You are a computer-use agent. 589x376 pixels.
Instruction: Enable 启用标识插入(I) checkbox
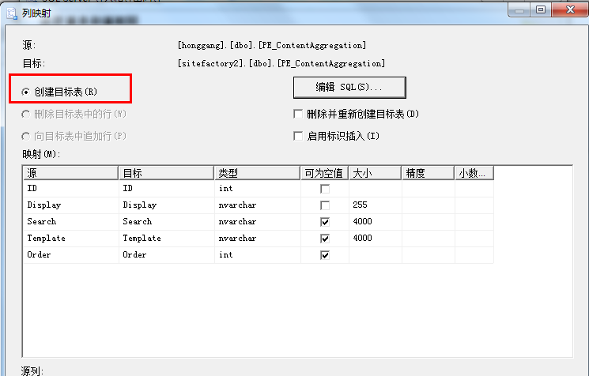298,136
